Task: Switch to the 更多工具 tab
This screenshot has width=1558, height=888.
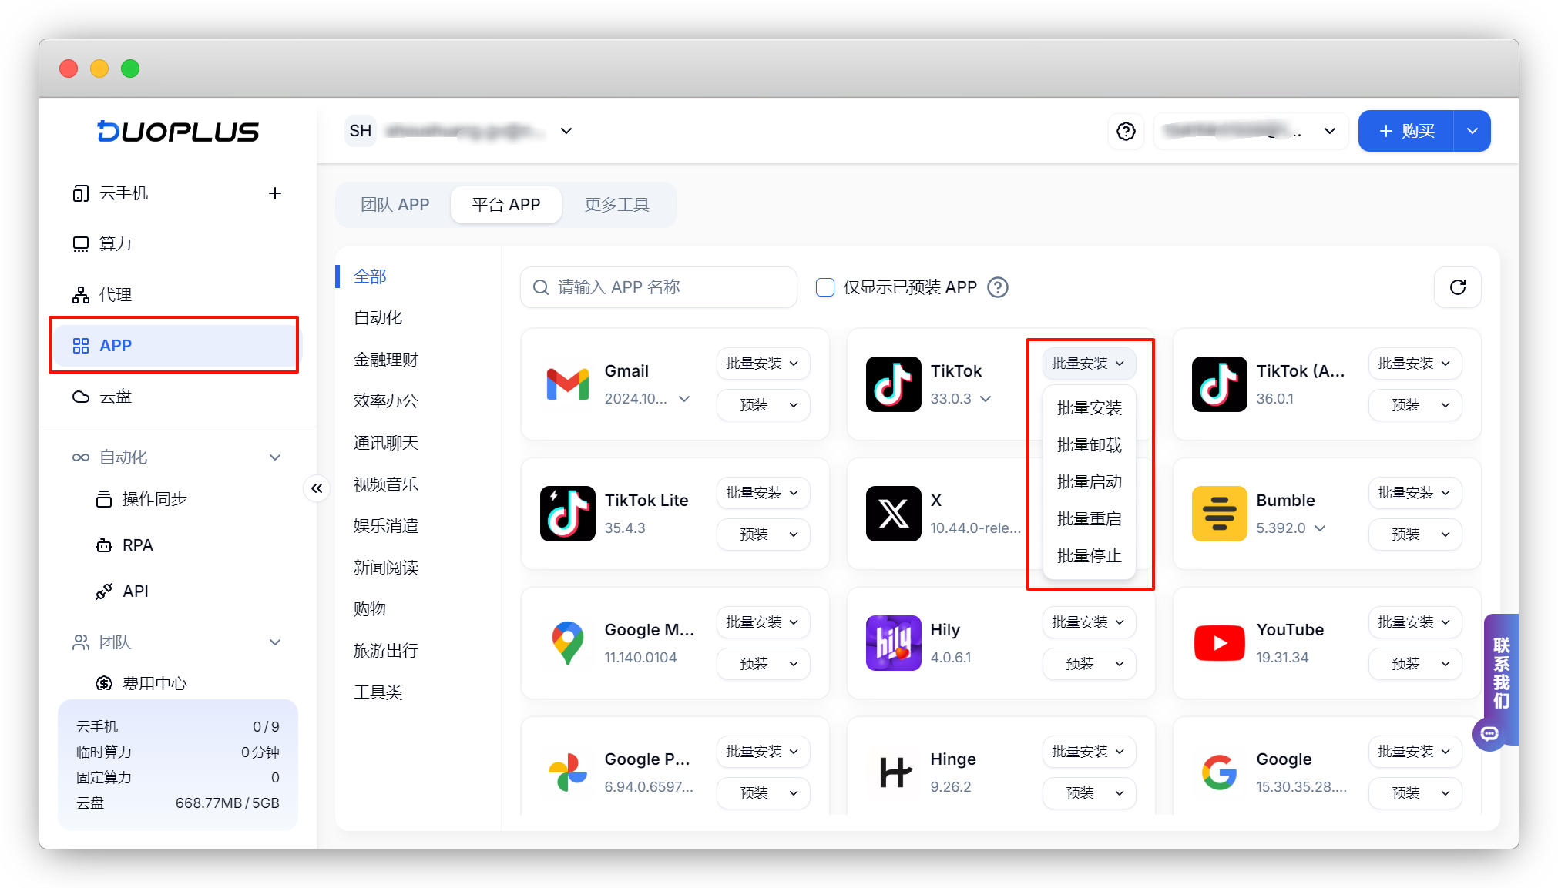Action: tap(617, 205)
